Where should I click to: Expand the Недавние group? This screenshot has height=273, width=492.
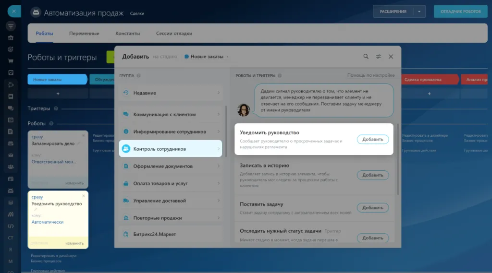(x=170, y=93)
